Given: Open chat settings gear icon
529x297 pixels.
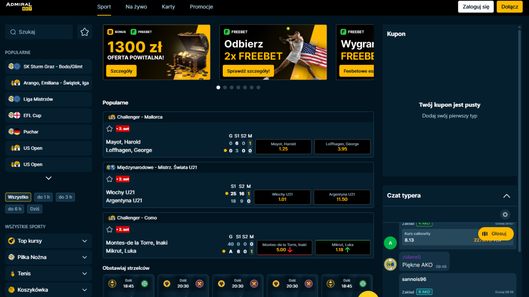Looking at the screenshot, I should point(505,214).
